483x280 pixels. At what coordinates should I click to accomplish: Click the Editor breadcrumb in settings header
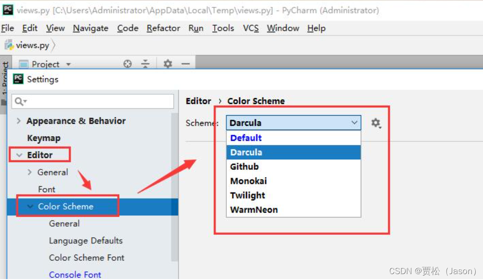click(198, 101)
